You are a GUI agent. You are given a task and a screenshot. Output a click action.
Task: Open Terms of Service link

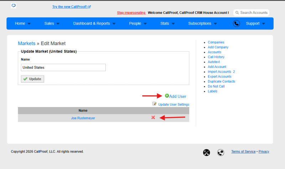pyautogui.click(x=243, y=152)
